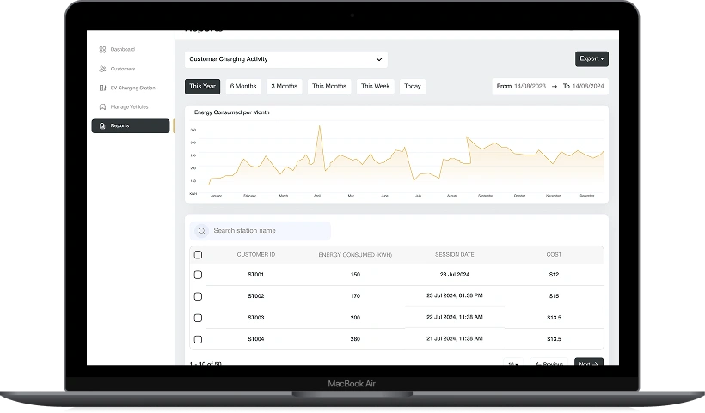Click the magnifier icon in search box
The width and height of the screenshot is (705, 413).
pos(202,231)
